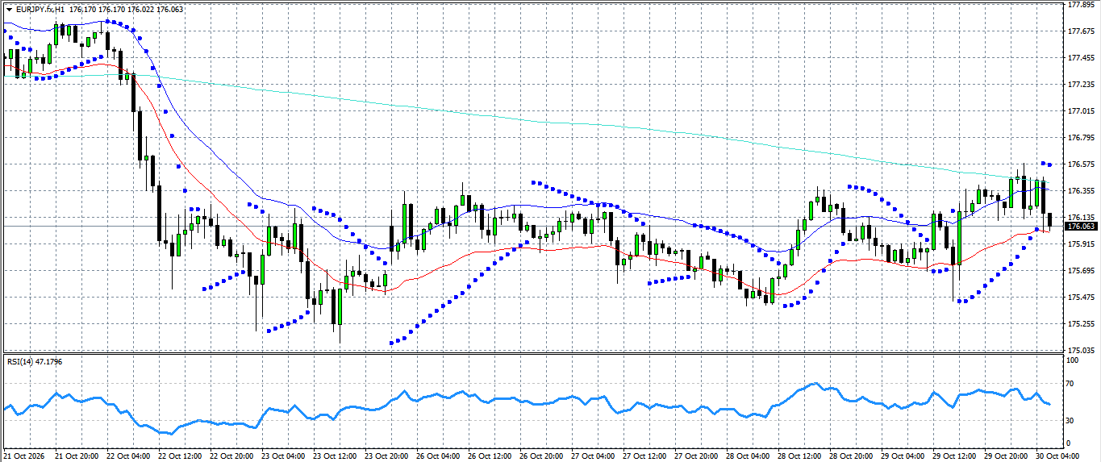Image resolution: width=1101 pixels, height=462 pixels.
Task: Click time axis label 23 Oct 04:00
Action: (284, 456)
